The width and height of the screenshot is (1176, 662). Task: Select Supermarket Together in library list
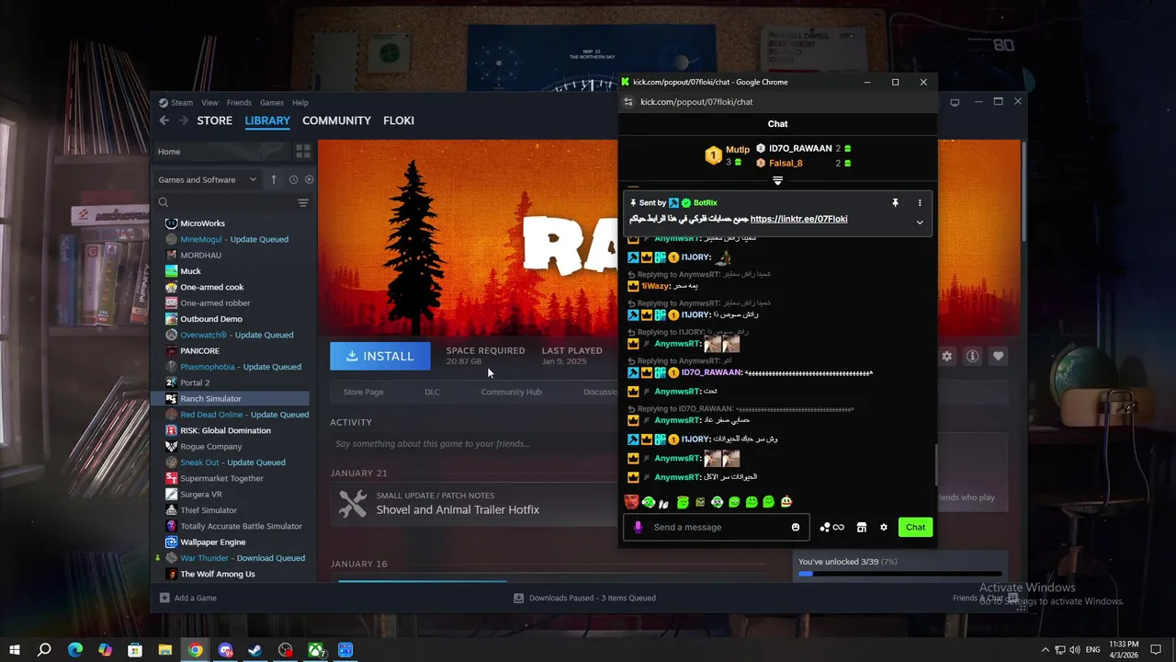[x=231, y=478]
